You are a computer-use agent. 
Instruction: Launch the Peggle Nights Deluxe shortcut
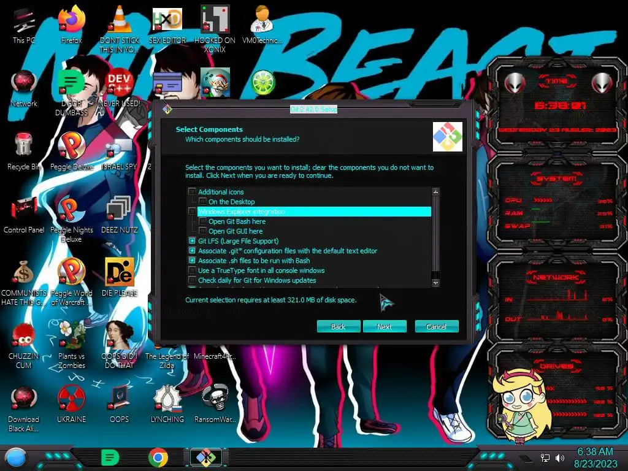point(71,218)
